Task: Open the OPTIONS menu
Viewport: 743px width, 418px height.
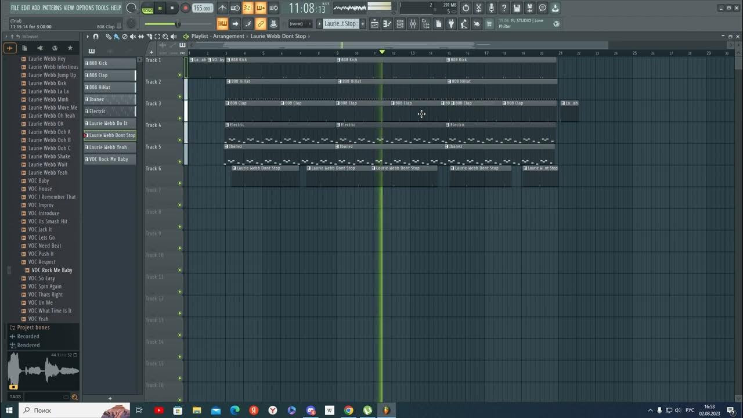Action: tap(85, 8)
